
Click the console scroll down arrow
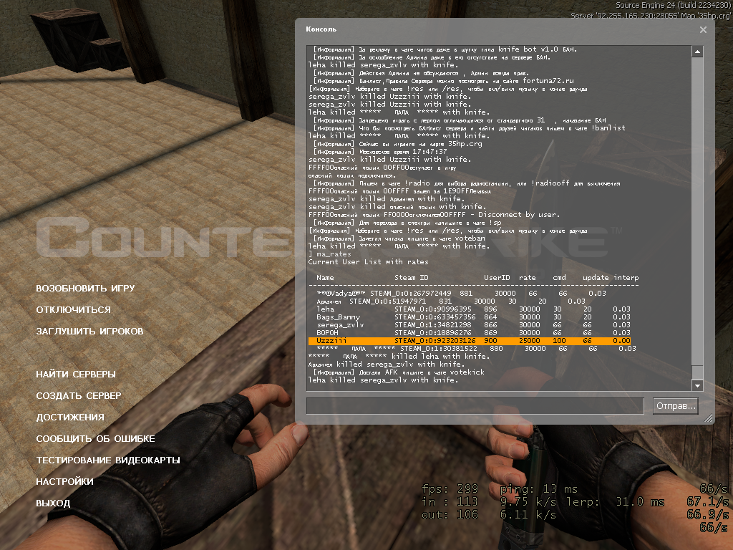tap(697, 385)
